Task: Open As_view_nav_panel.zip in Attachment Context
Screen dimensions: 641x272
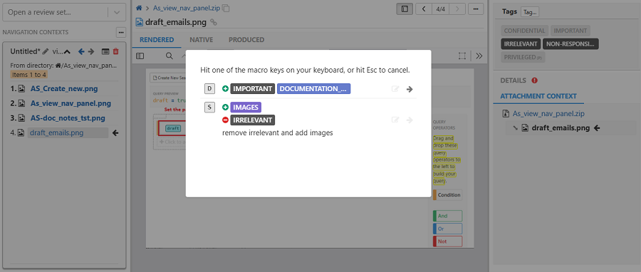Action: [x=548, y=113]
